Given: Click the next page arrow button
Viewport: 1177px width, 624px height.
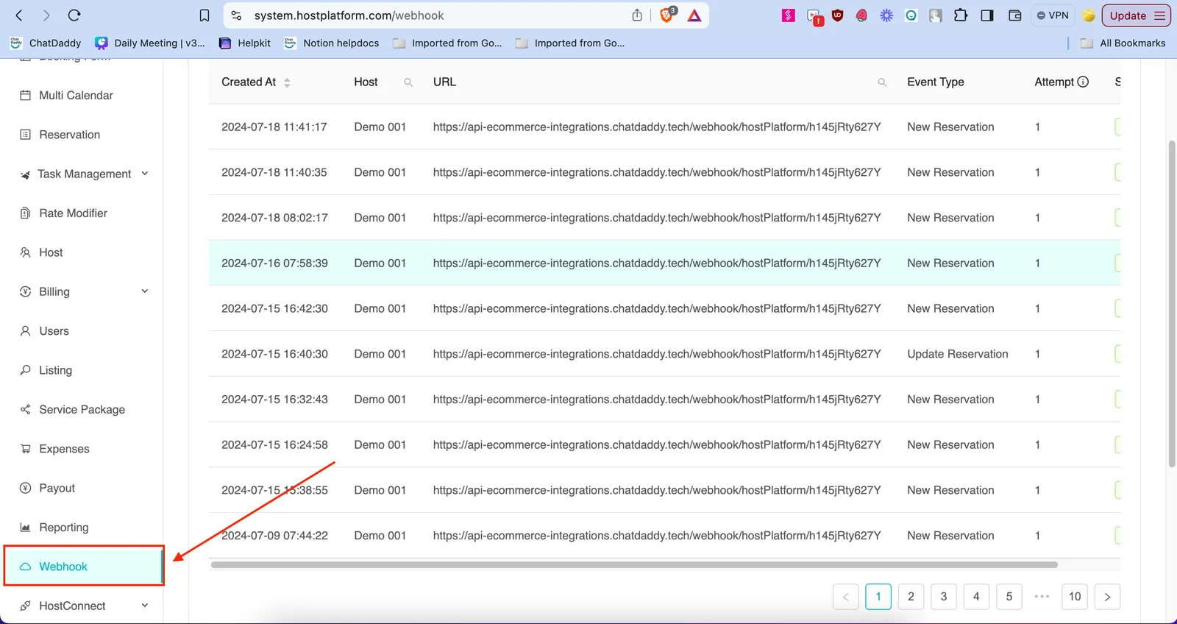Looking at the screenshot, I should (1107, 597).
